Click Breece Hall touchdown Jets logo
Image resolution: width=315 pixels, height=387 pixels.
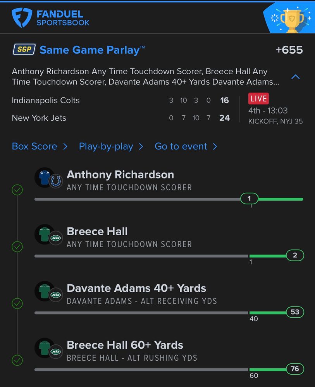[x=56, y=238]
